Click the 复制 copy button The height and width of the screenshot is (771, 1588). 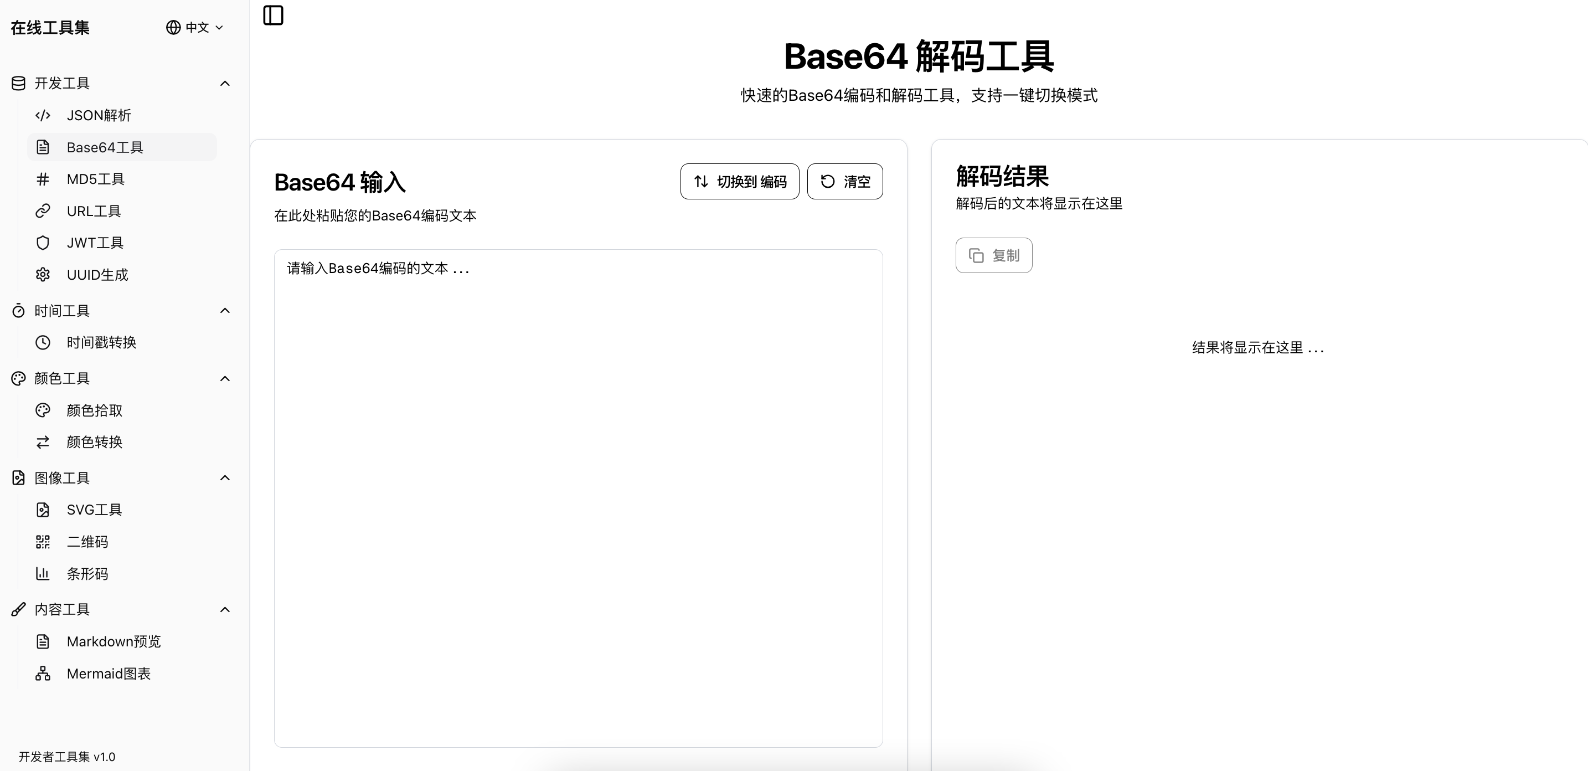pyautogui.click(x=993, y=255)
